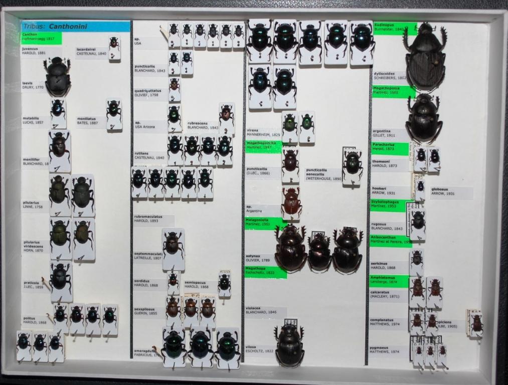Image resolution: width=508 pixels, height=385 pixels.
Task: Click the green Megathopa Eschscholtz label
Action: pos(265,272)
